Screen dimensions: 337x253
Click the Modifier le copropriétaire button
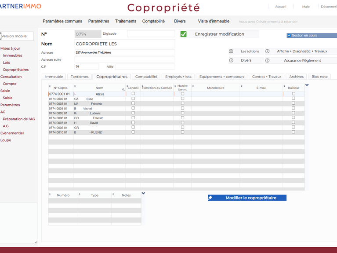pos(247,198)
